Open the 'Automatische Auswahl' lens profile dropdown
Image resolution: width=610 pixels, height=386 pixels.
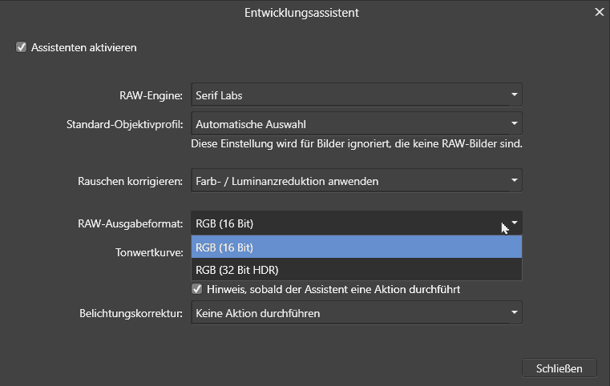345,124
